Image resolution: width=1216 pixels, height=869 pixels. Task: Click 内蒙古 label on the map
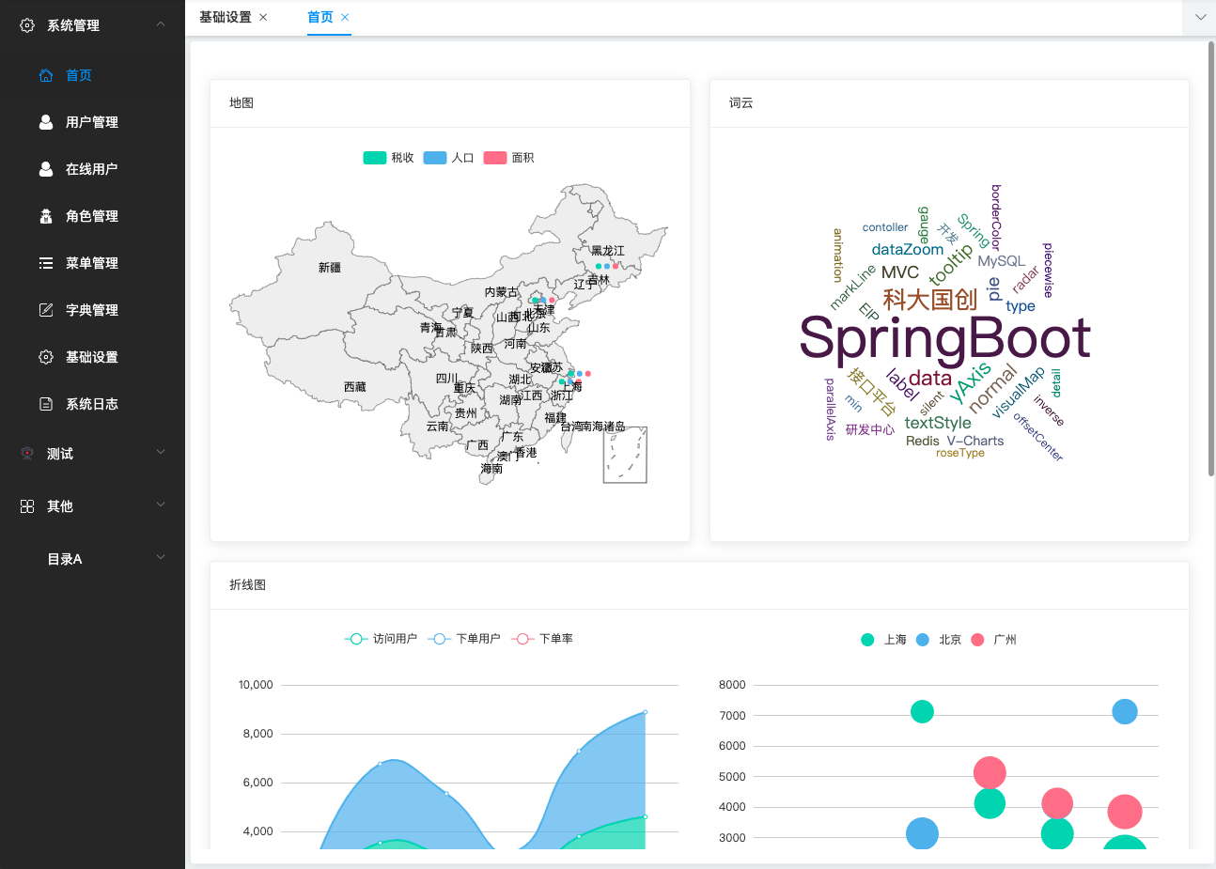[x=502, y=292]
